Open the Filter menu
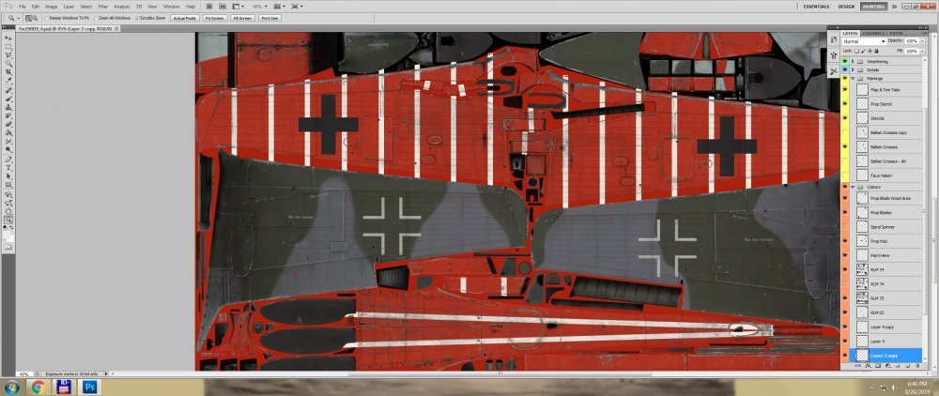Viewport: 939px width, 396px height. click(x=99, y=7)
